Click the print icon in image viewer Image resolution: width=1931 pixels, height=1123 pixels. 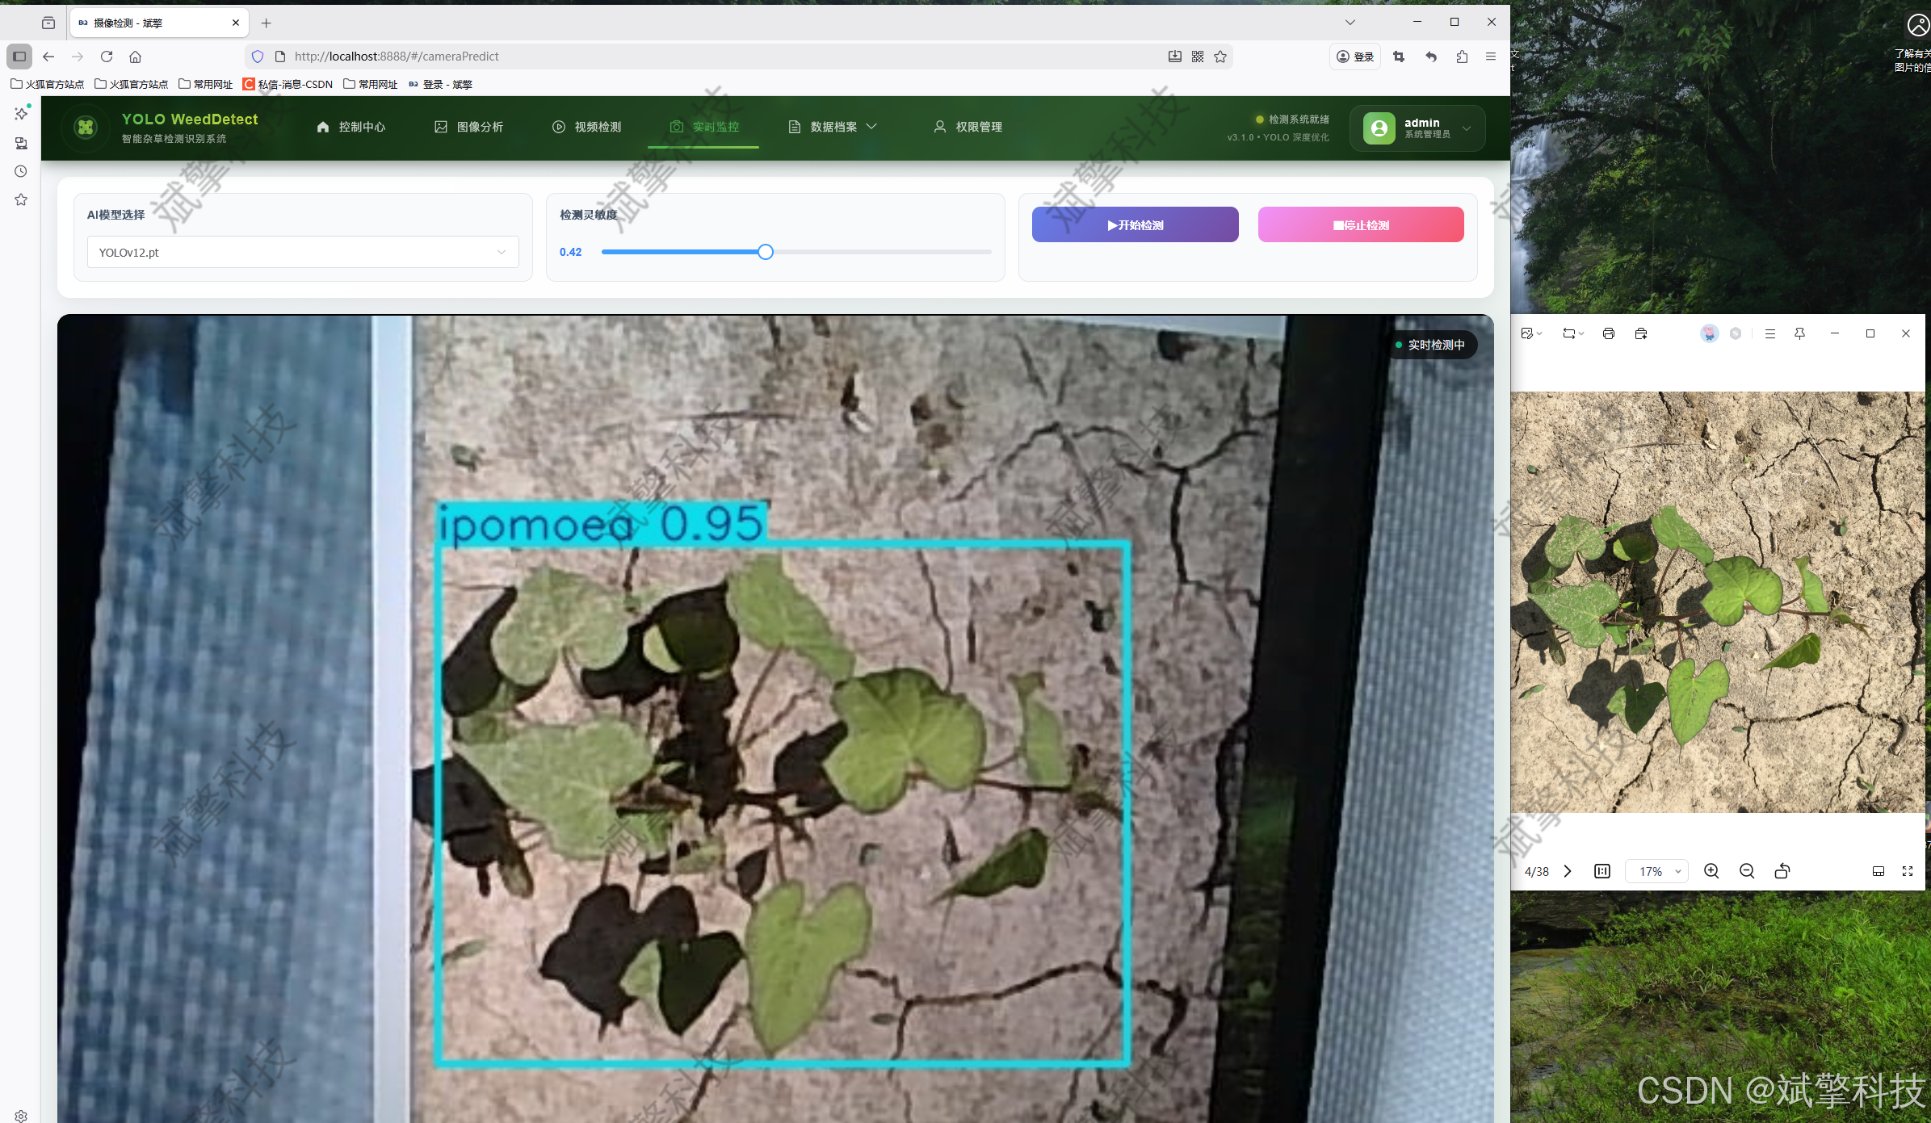pyautogui.click(x=1608, y=333)
